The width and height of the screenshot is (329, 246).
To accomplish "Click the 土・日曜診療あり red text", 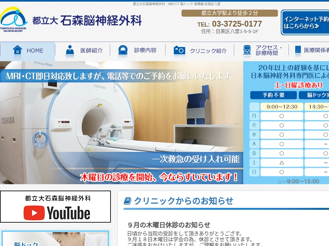I will (298, 85).
